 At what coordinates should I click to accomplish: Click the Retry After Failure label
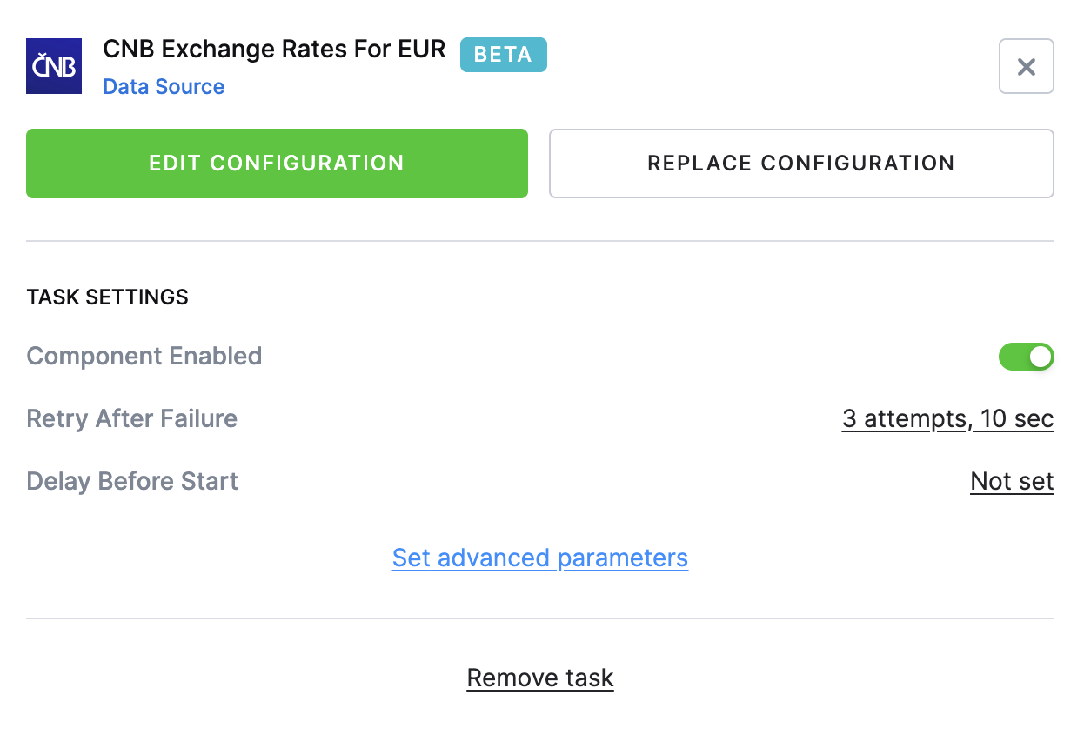pos(132,419)
